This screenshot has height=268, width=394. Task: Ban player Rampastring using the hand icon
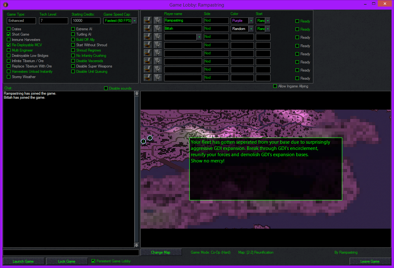pos(158,20)
